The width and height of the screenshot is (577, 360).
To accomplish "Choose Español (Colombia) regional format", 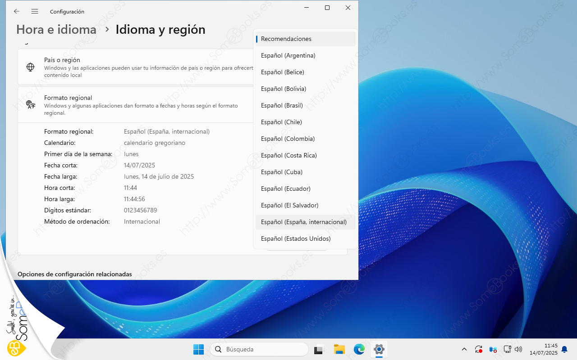I will [x=305, y=139].
